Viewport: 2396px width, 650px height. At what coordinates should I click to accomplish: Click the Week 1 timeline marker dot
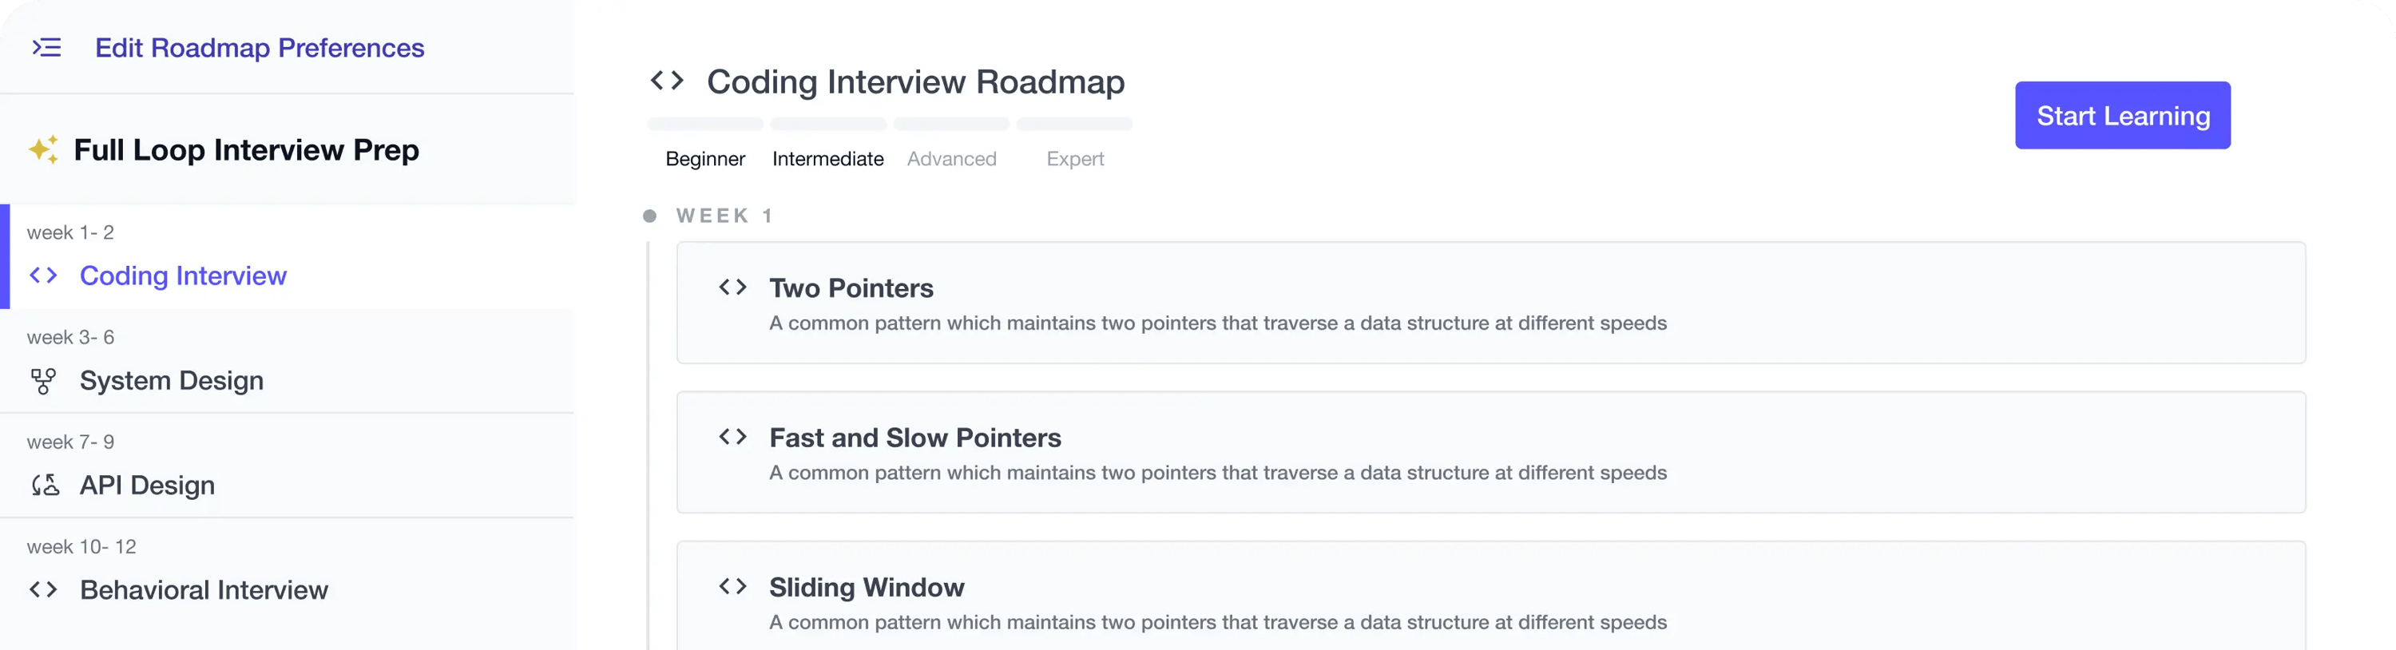tap(650, 216)
